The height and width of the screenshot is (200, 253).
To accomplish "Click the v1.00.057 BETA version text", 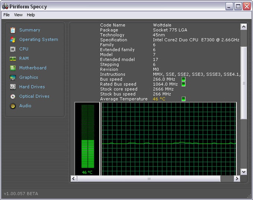I will [21, 194].
